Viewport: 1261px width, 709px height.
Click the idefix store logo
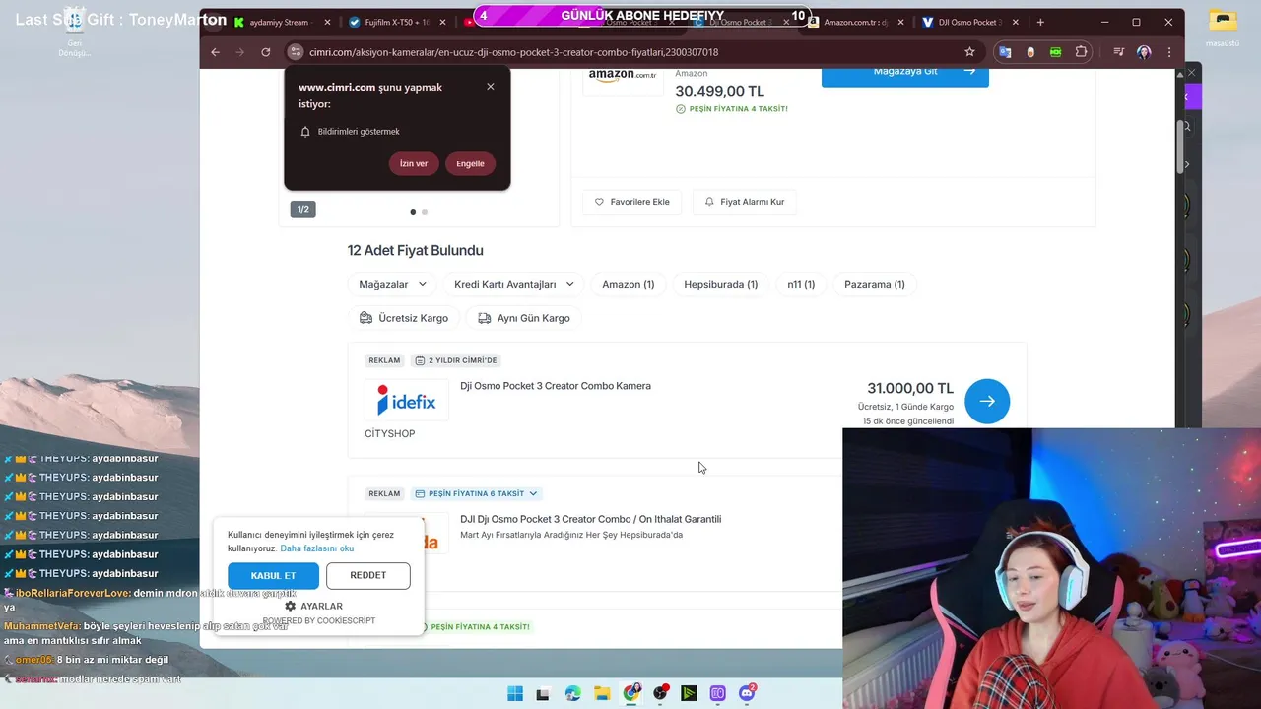click(x=407, y=401)
